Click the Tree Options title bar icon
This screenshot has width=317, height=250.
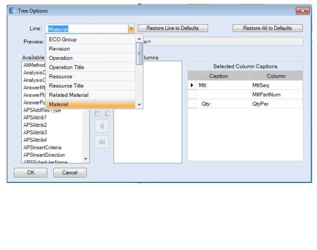point(12,10)
